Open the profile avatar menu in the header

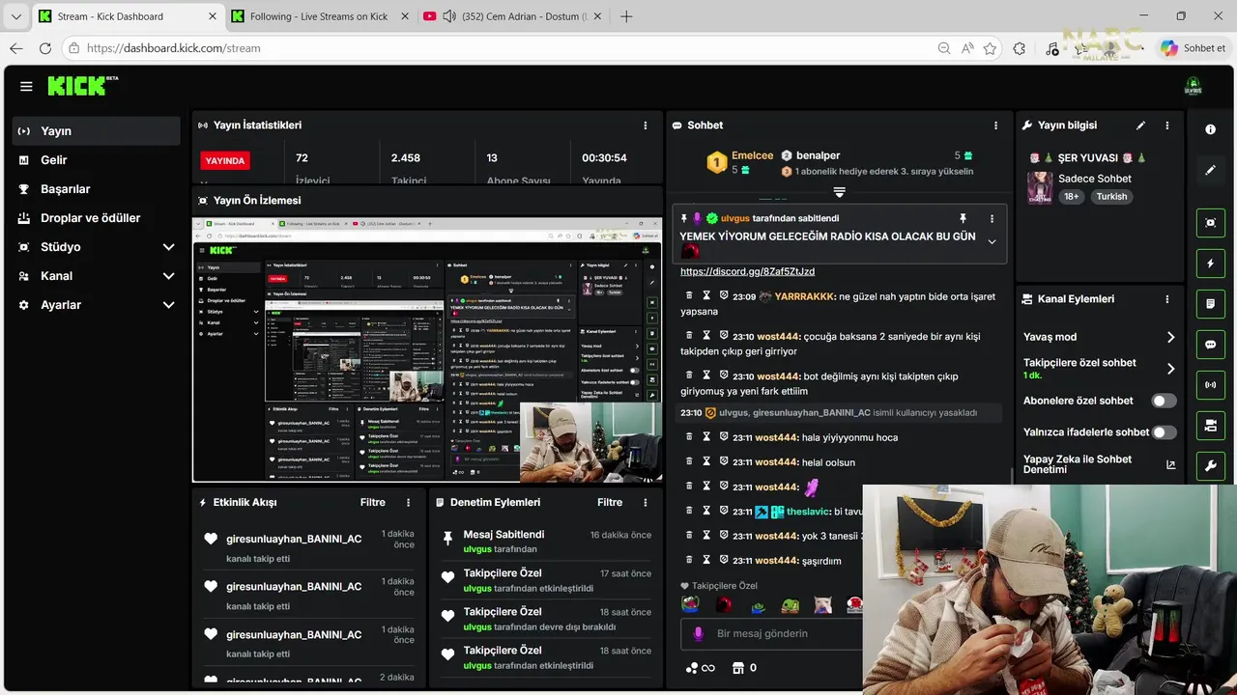[1194, 86]
